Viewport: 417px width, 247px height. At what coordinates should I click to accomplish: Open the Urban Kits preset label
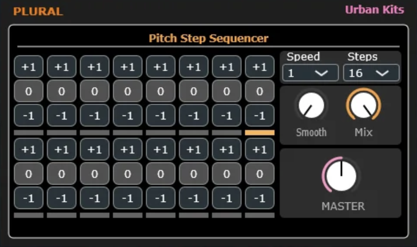pyautogui.click(x=374, y=10)
